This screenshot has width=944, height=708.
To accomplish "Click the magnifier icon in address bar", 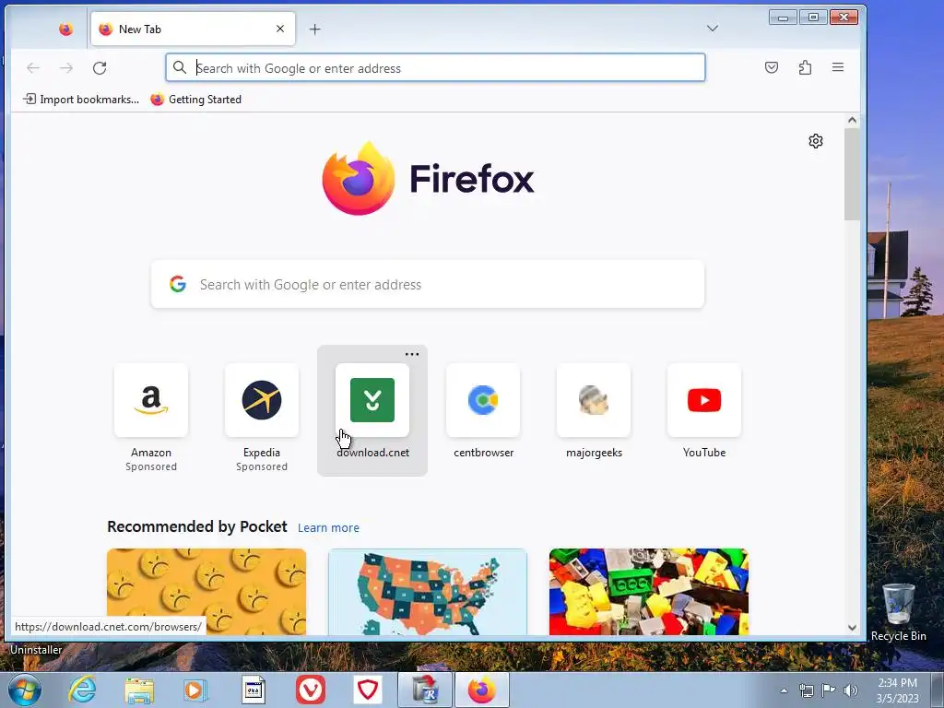I will [x=180, y=67].
